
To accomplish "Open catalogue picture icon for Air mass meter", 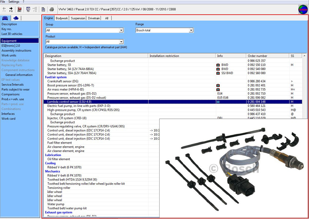I will [218, 90].
